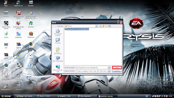Click the Nome do arquivo text field
This screenshot has height=98, width=174.
[x=92, y=68]
